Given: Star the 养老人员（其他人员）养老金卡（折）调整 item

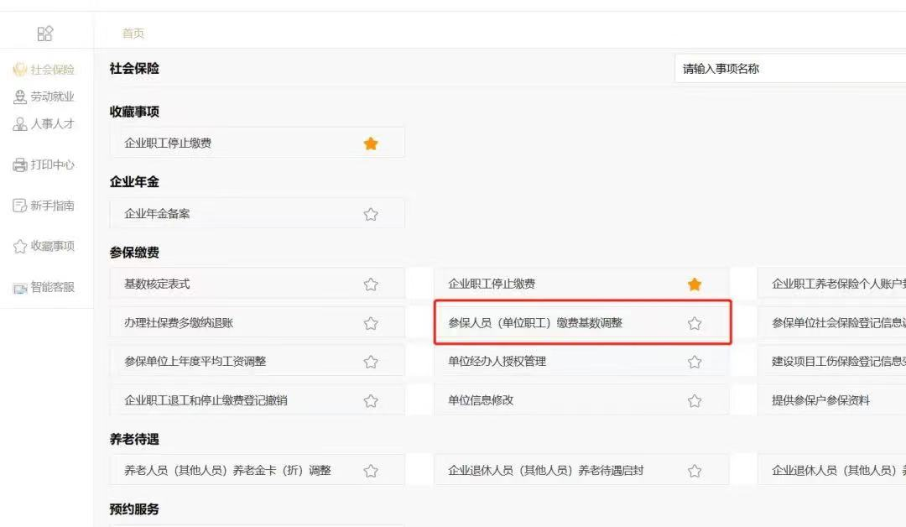Looking at the screenshot, I should click(371, 471).
